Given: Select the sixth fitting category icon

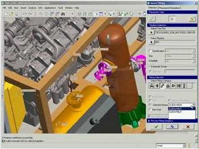Looking at the screenshot, I should coord(179,86).
